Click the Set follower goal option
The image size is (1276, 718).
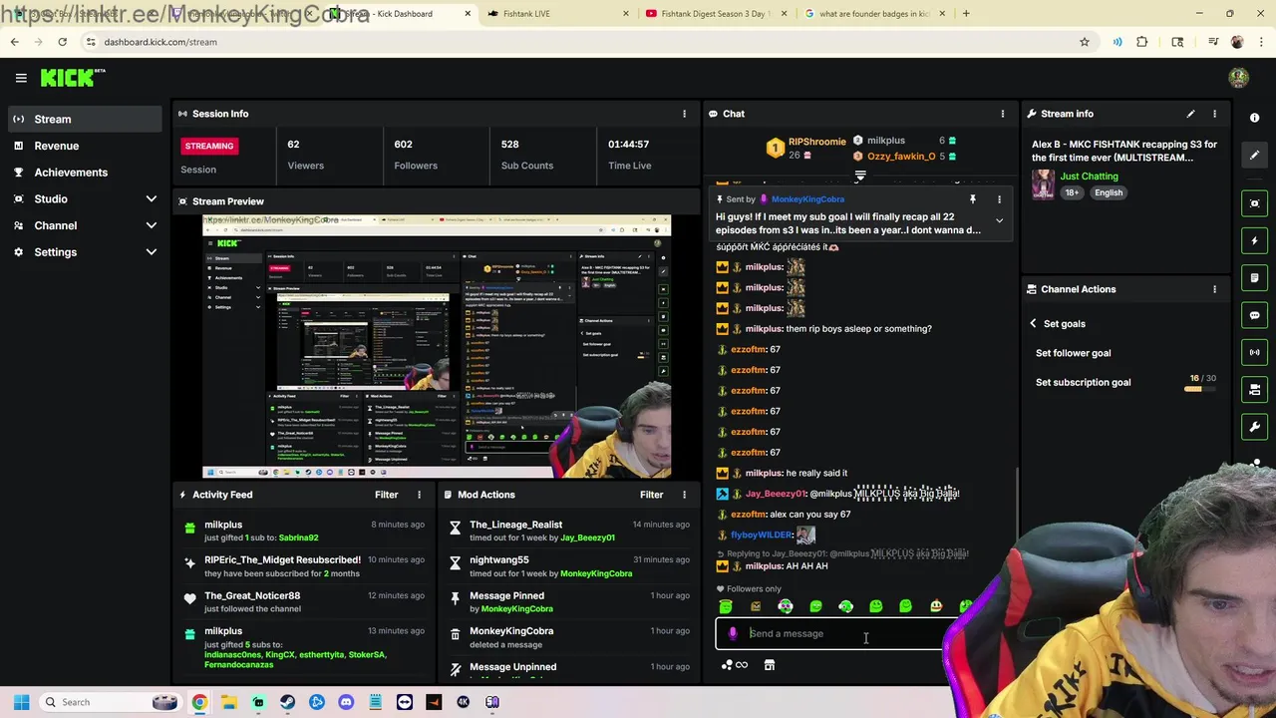tap(1073, 353)
